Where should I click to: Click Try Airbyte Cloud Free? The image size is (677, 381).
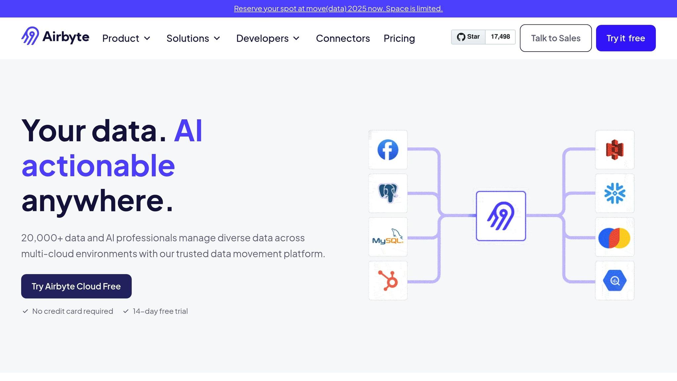pyautogui.click(x=76, y=286)
